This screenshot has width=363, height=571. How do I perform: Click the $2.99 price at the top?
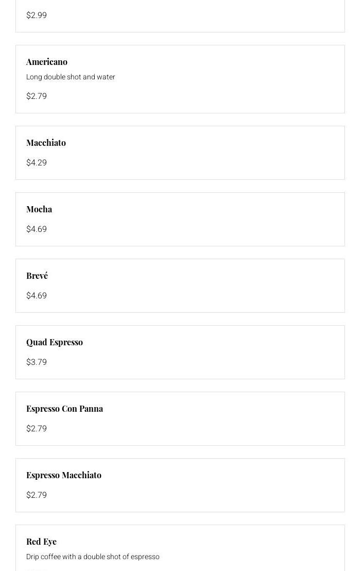37,15
